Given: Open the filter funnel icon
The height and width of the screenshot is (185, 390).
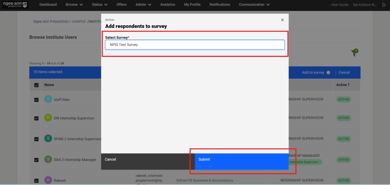Looking at the screenshot, I should [x=354, y=53].
